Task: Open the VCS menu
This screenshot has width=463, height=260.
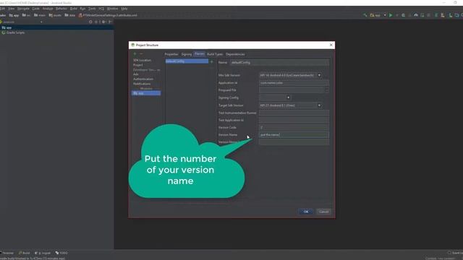Action: (x=101, y=9)
